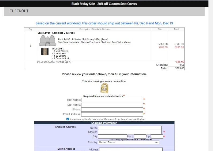213x151 pixels.
Task: Click the shipping Name input field
Action: coord(130,128)
